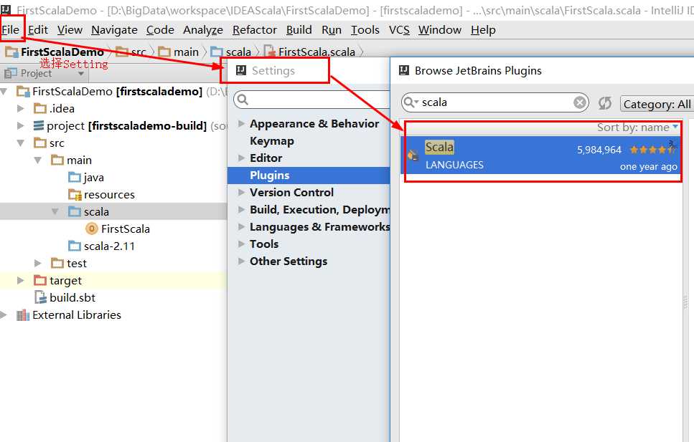This screenshot has width=694, height=442.
Task: Click the External Libraries icon
Action: coord(22,315)
